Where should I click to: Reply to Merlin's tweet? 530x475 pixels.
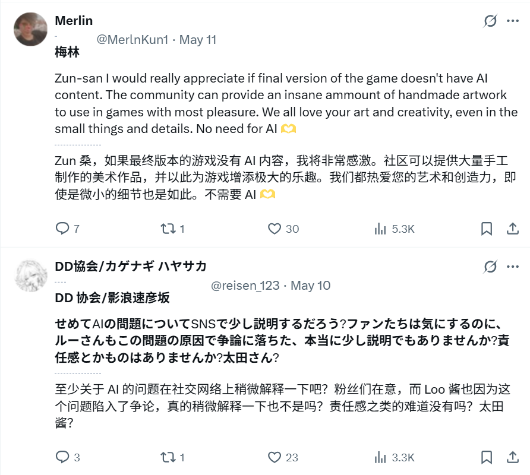pyautogui.click(x=62, y=228)
